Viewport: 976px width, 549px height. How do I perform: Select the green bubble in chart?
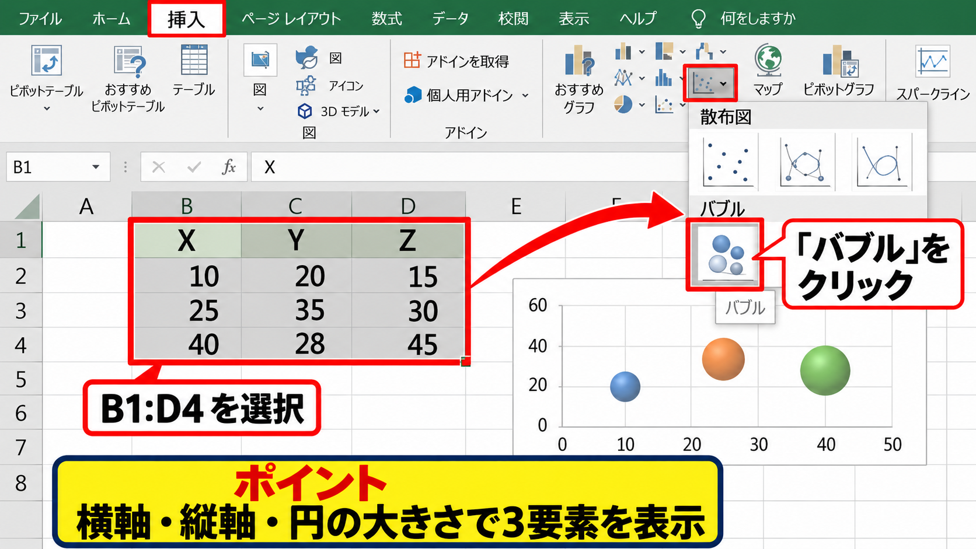825,370
